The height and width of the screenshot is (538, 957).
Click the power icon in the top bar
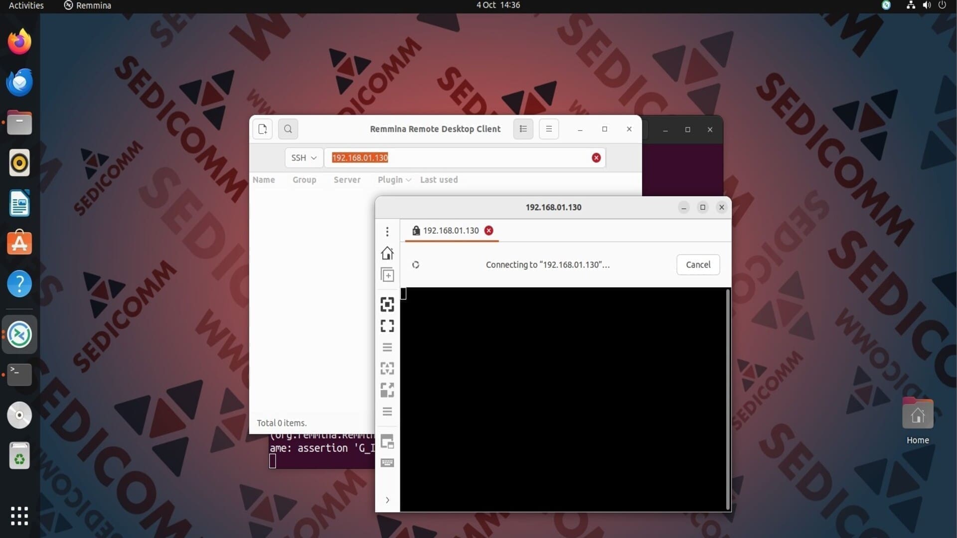(942, 5)
